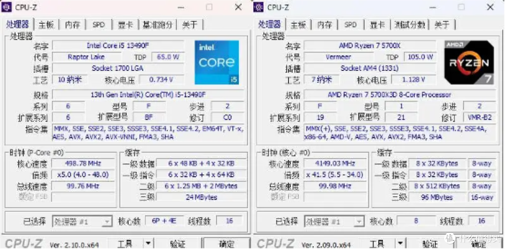Click name field AMD Ryzen 7 5700X

pos(370,46)
